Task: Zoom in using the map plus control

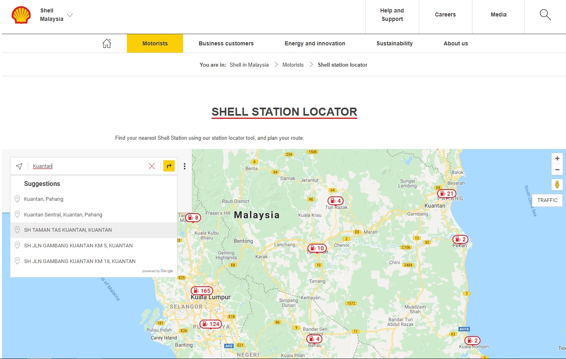Action: (557, 158)
